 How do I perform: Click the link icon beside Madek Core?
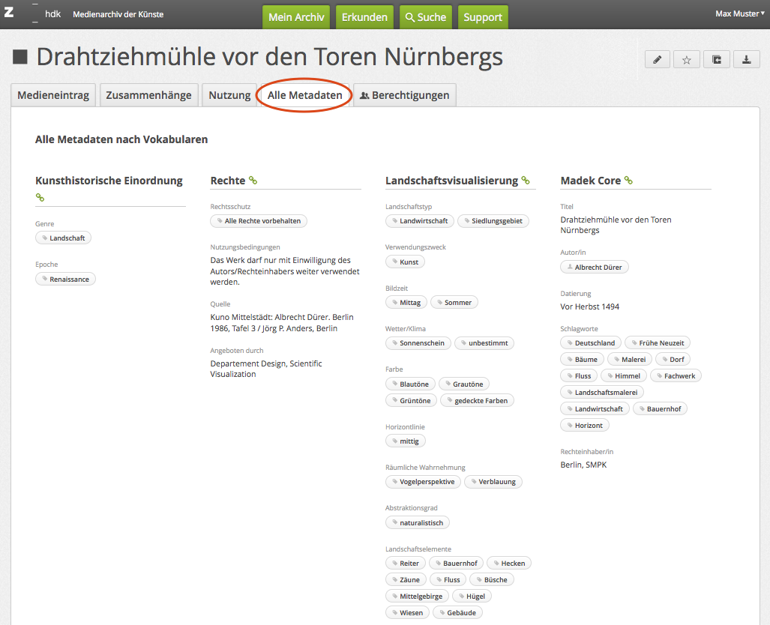628,181
